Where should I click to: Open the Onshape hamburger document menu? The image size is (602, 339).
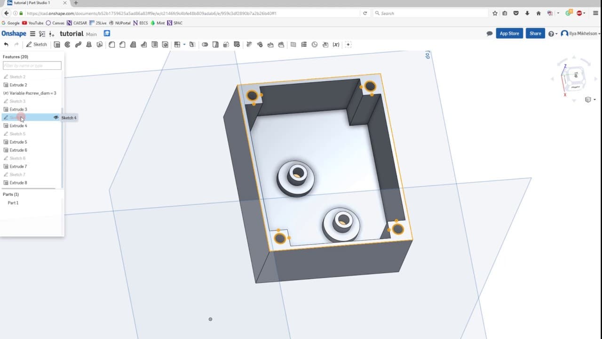point(32,34)
